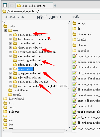Select the root / tree node
100x137 pixels.
pos(5,22)
